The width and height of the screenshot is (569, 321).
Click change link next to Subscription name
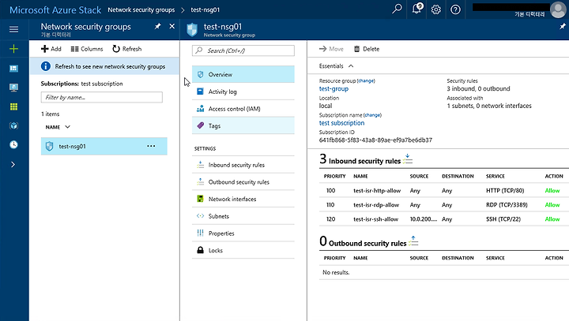(x=372, y=115)
